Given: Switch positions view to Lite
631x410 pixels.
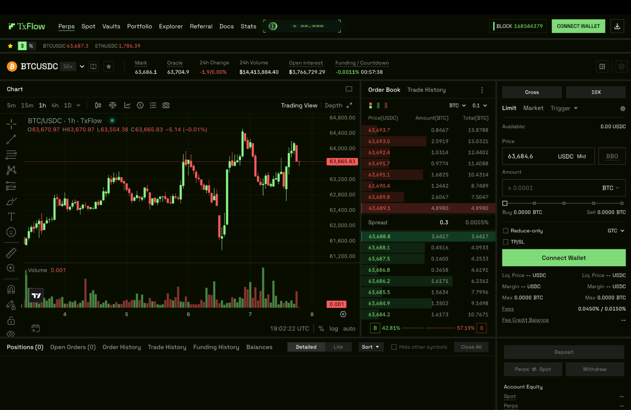Looking at the screenshot, I should pyautogui.click(x=338, y=347).
